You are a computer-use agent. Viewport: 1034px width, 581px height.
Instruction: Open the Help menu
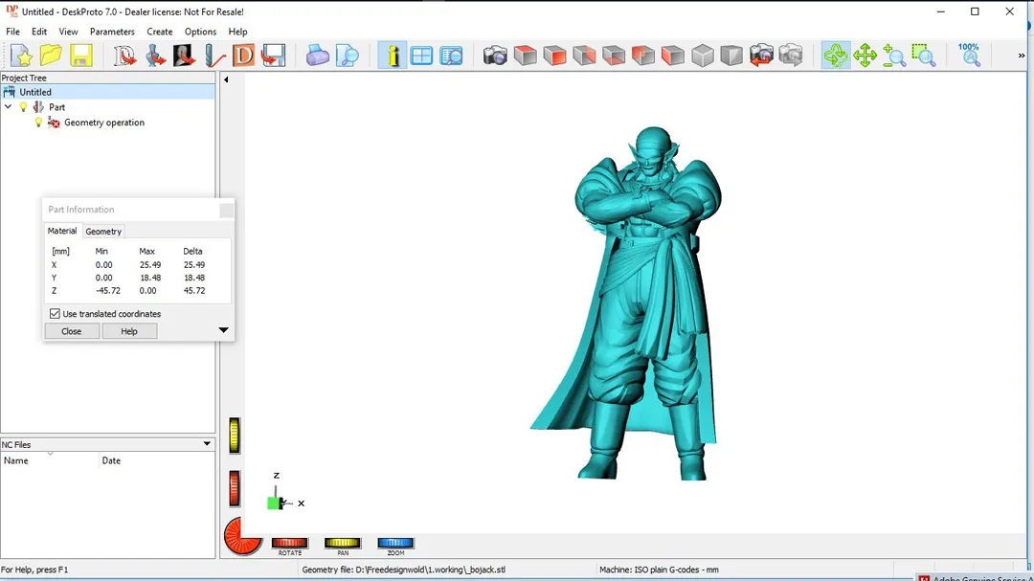coord(237,32)
